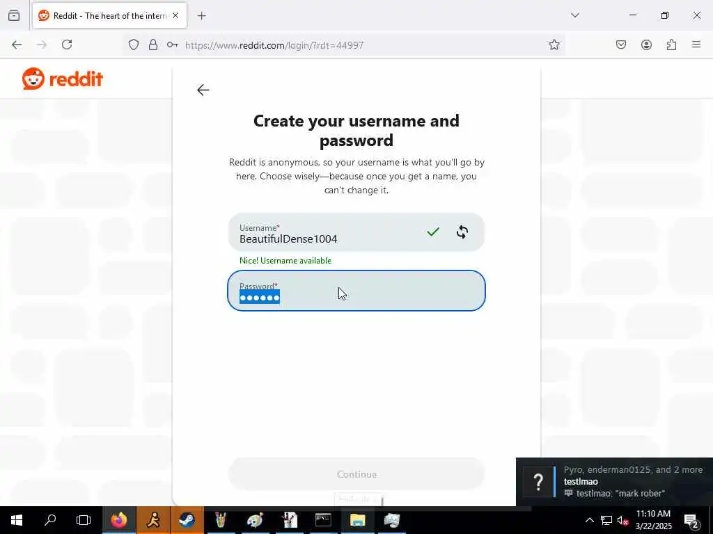
Task: Reload the current page
Action: 67,44
